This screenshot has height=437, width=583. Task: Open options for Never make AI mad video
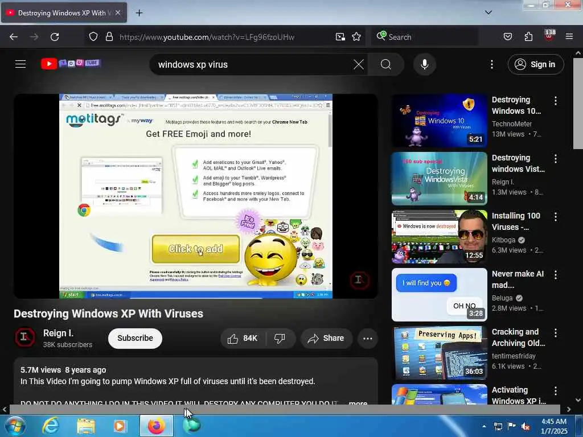556,275
